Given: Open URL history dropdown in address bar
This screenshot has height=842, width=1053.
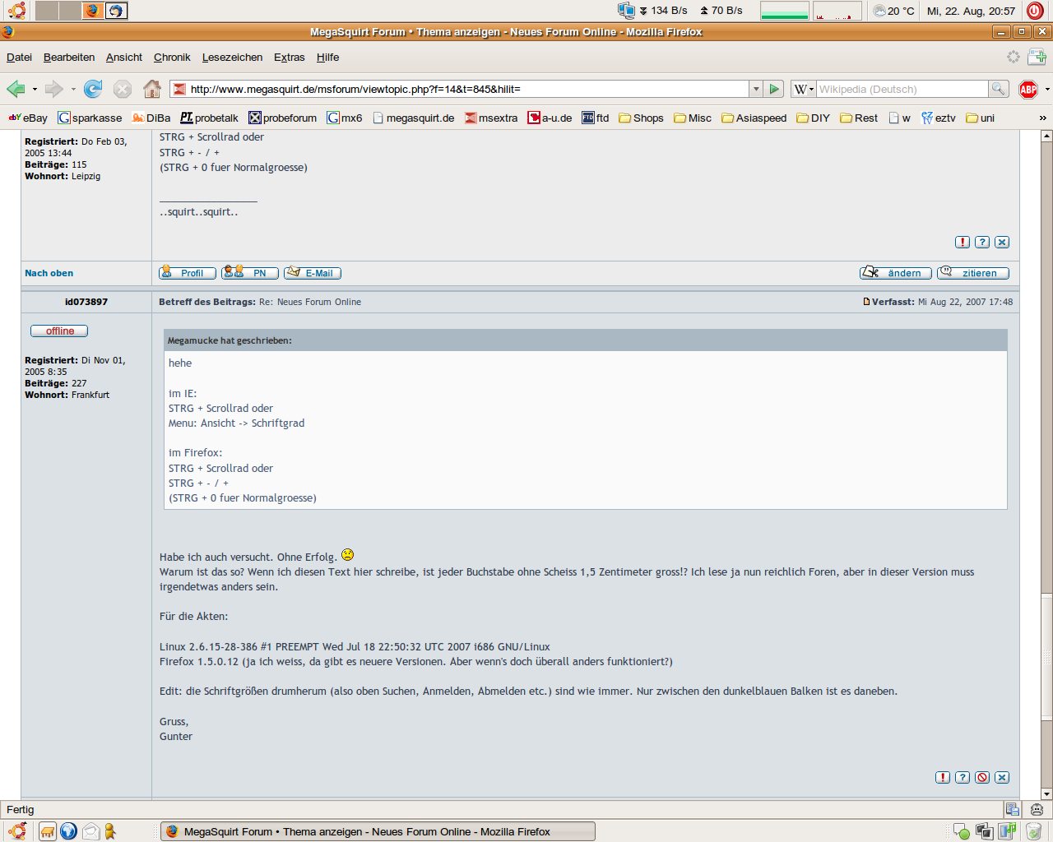Looking at the screenshot, I should 755,89.
